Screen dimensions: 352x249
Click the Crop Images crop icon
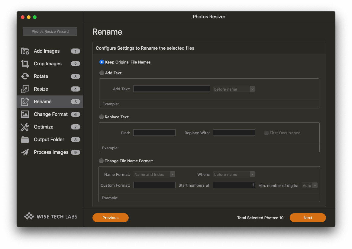(25, 64)
